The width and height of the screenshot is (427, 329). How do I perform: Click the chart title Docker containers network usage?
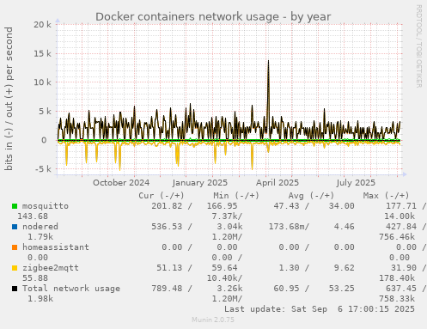pos(213,17)
